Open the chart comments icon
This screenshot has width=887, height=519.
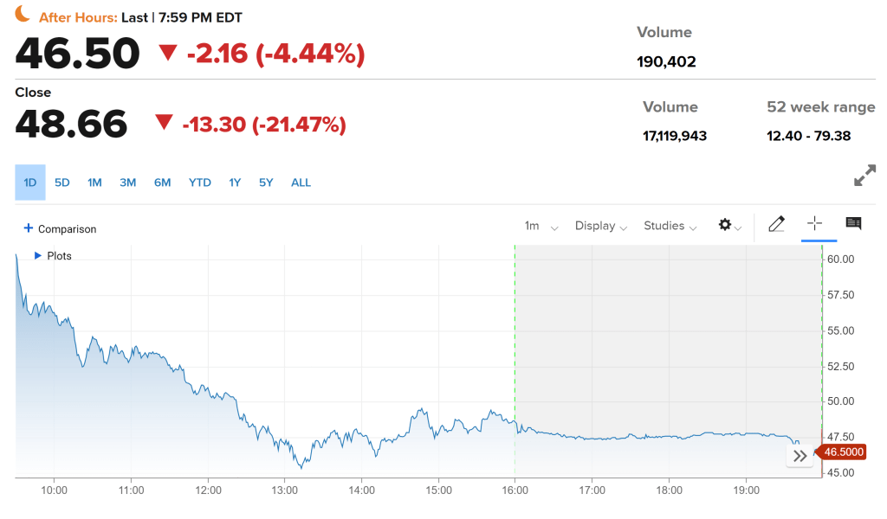pos(853,224)
